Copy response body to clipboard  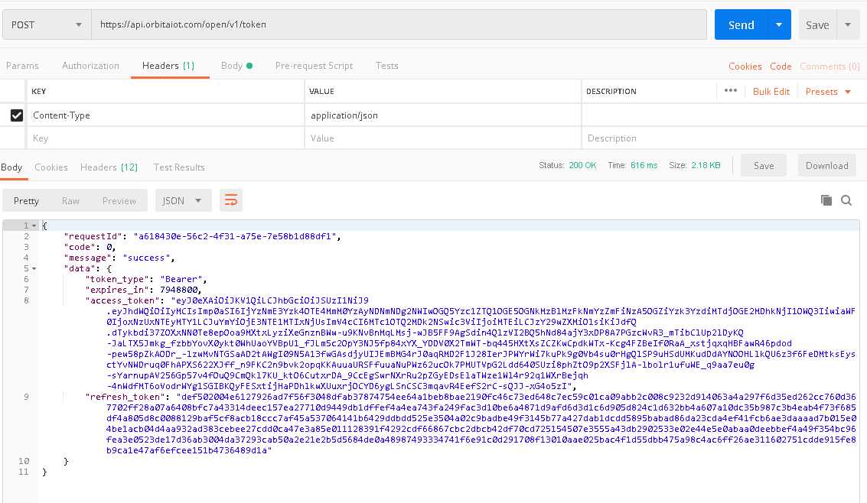pos(826,200)
